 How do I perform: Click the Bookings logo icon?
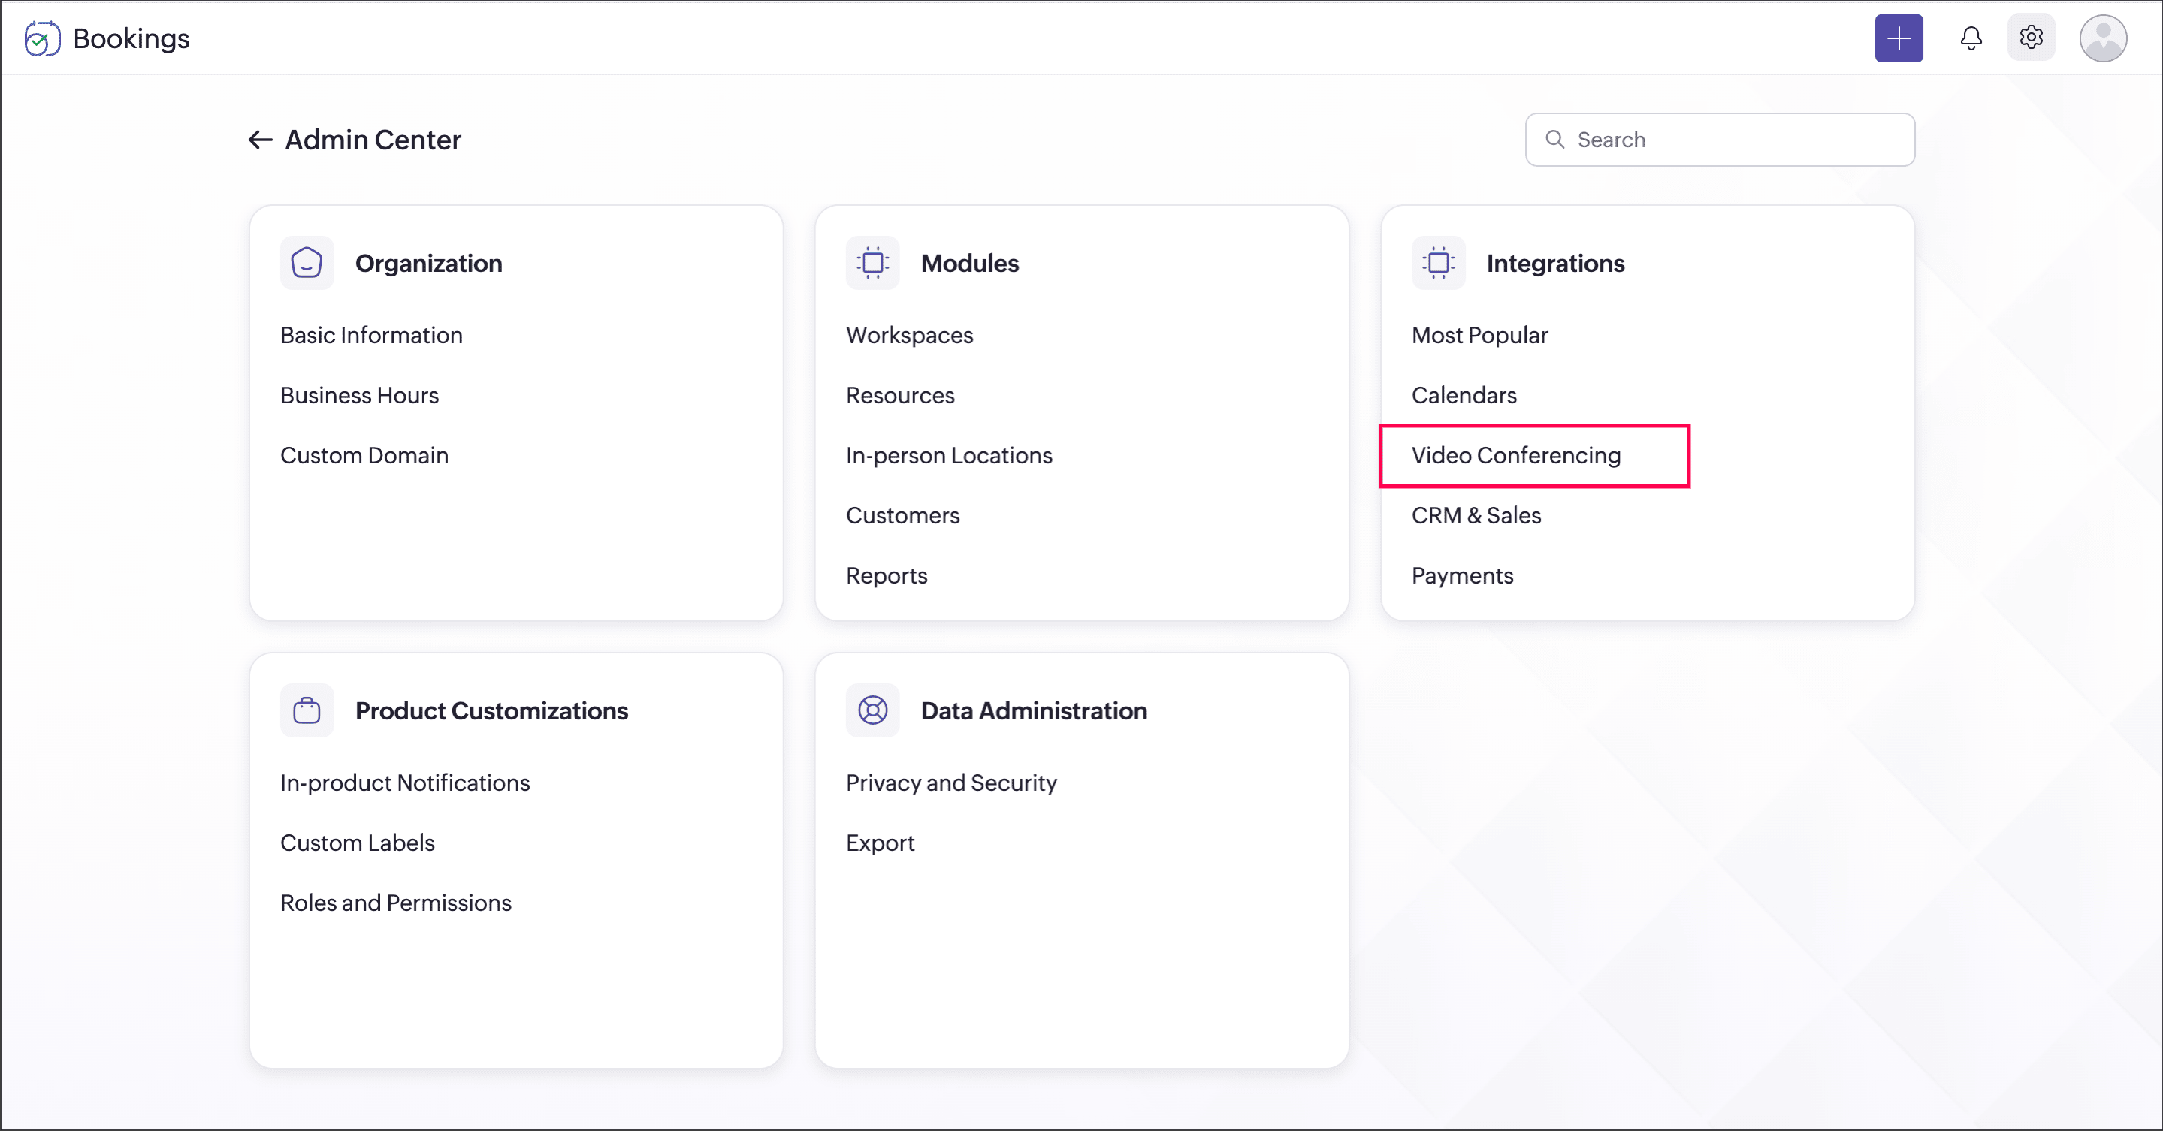pyautogui.click(x=42, y=38)
